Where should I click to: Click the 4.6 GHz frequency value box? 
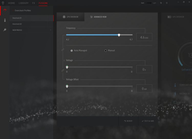[x=144, y=37]
